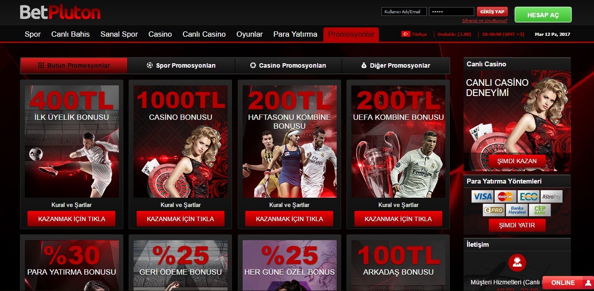Open the Oyunlar menu

(250, 34)
